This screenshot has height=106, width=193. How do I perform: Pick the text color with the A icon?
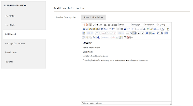point(163,29)
